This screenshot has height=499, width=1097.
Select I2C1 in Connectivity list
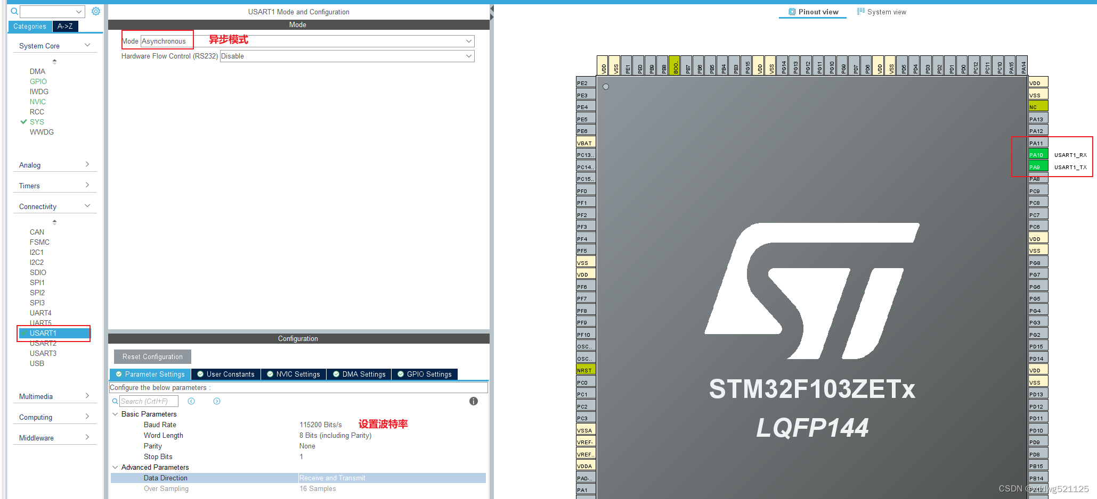click(37, 252)
